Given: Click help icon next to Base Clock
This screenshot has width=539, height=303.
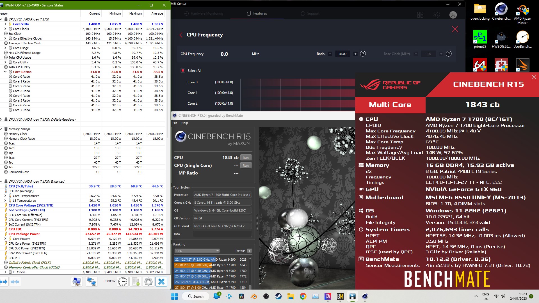Looking at the screenshot, I should (x=449, y=54).
